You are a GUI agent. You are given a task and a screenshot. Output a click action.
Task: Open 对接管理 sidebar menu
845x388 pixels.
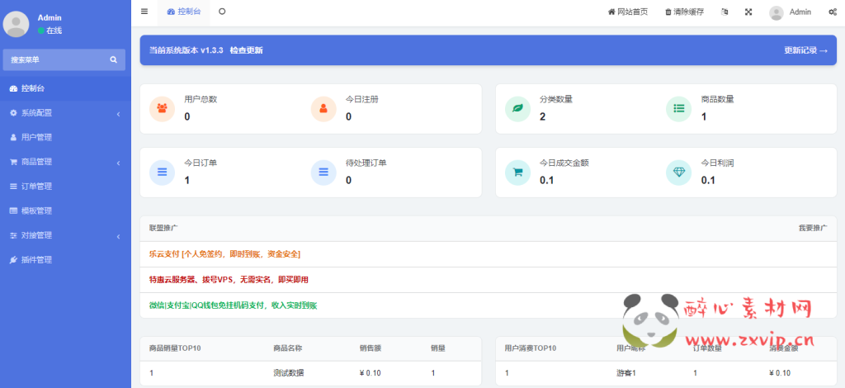click(x=65, y=235)
